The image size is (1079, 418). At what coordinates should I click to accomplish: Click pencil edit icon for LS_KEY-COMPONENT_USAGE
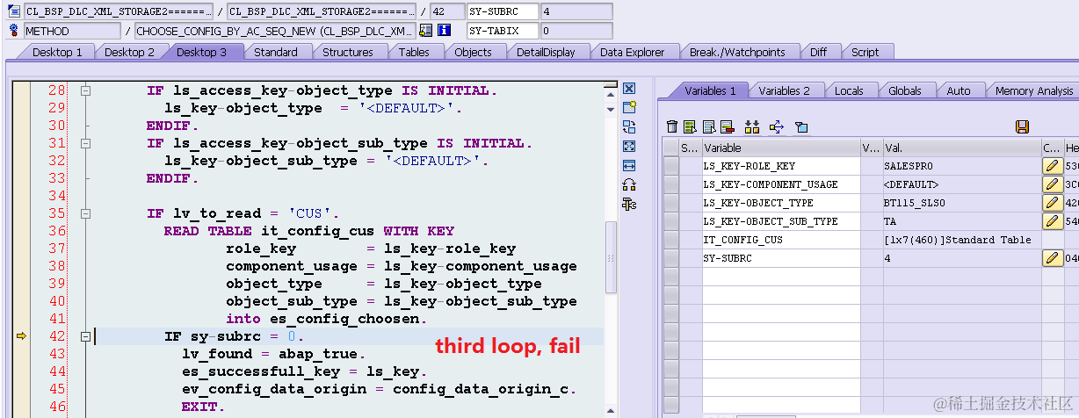tap(1052, 184)
